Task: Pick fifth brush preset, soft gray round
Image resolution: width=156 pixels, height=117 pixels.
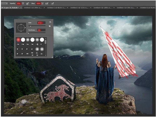Action: [37, 40]
